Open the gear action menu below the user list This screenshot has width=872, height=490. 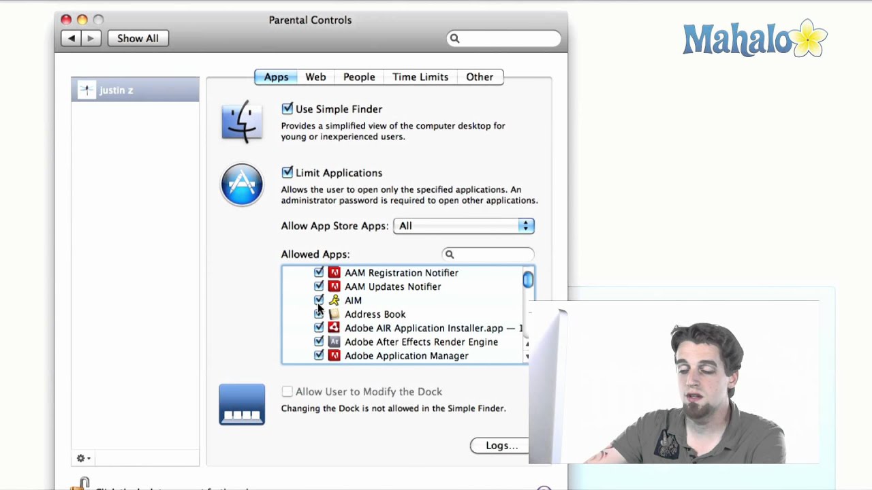click(x=83, y=458)
